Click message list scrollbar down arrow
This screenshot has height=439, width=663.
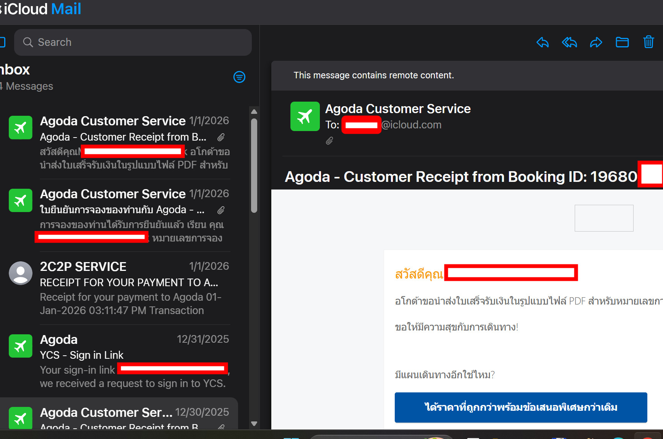(x=254, y=424)
